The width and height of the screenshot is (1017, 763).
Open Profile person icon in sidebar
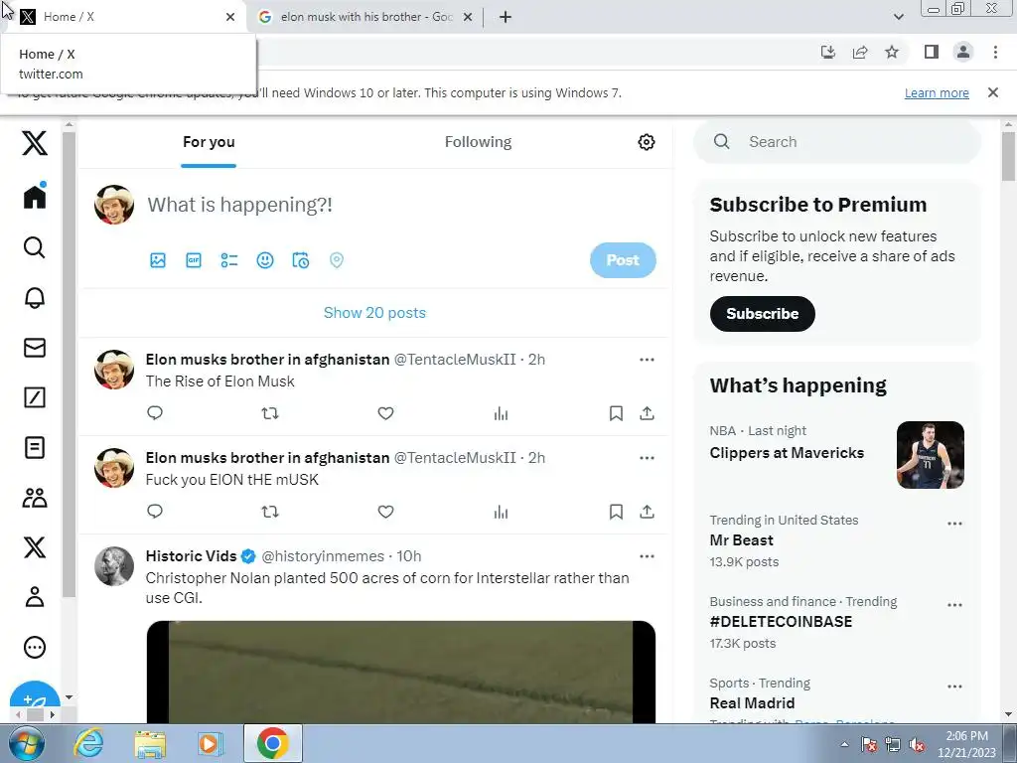pyautogui.click(x=35, y=597)
